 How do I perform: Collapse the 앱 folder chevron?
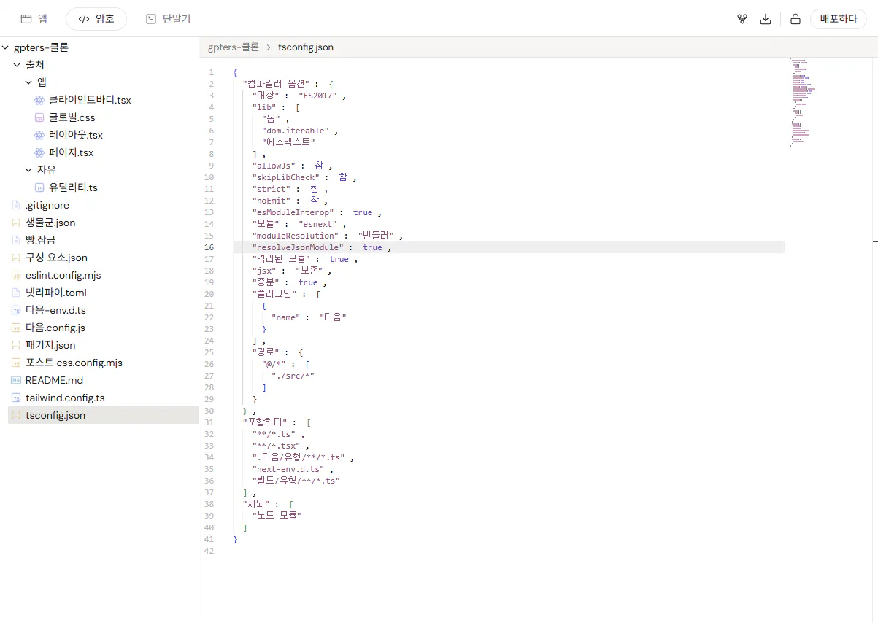(29, 82)
